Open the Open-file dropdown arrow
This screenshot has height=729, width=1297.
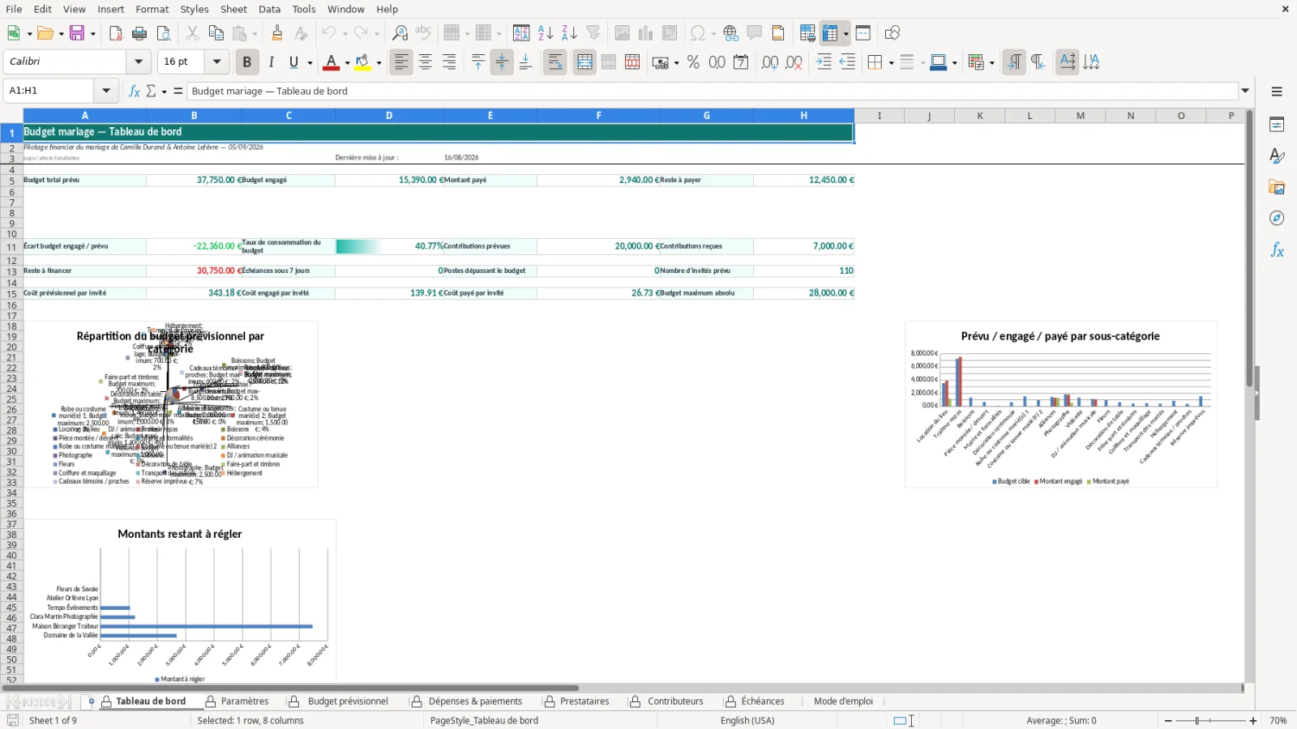(60, 33)
